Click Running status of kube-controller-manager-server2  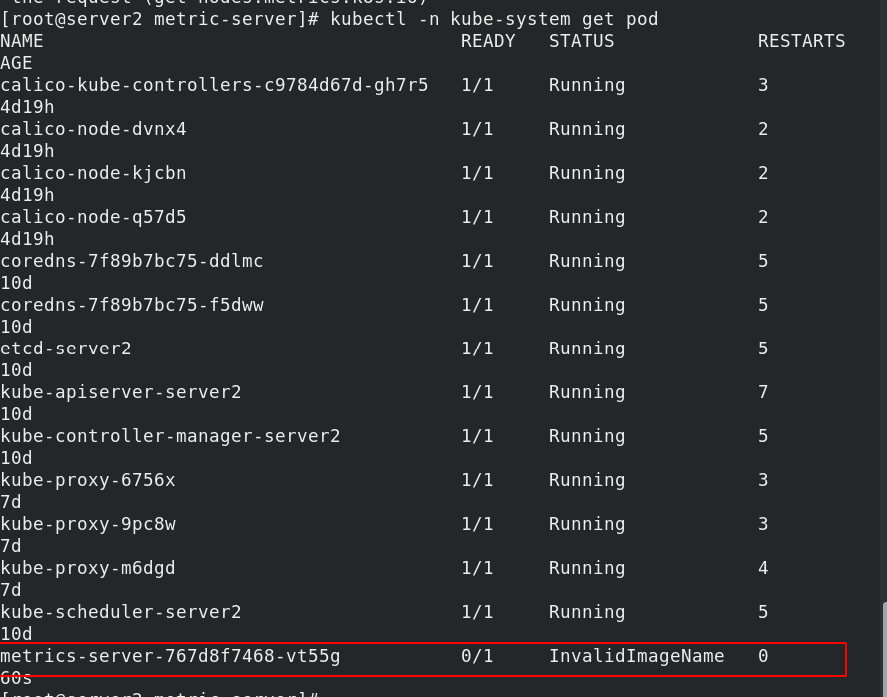click(587, 437)
